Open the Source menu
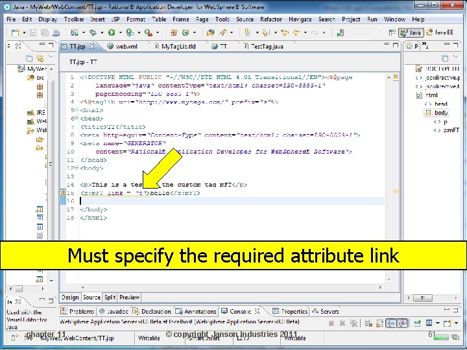467x350 pixels. point(245,19)
